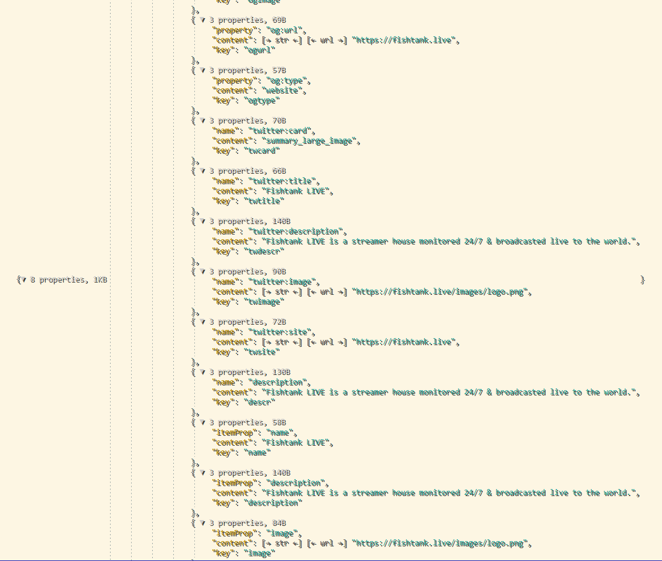This screenshot has width=662, height=561.
Task: Select the "3 properties, 140B" label above itemProp description
Action: pos(250,473)
